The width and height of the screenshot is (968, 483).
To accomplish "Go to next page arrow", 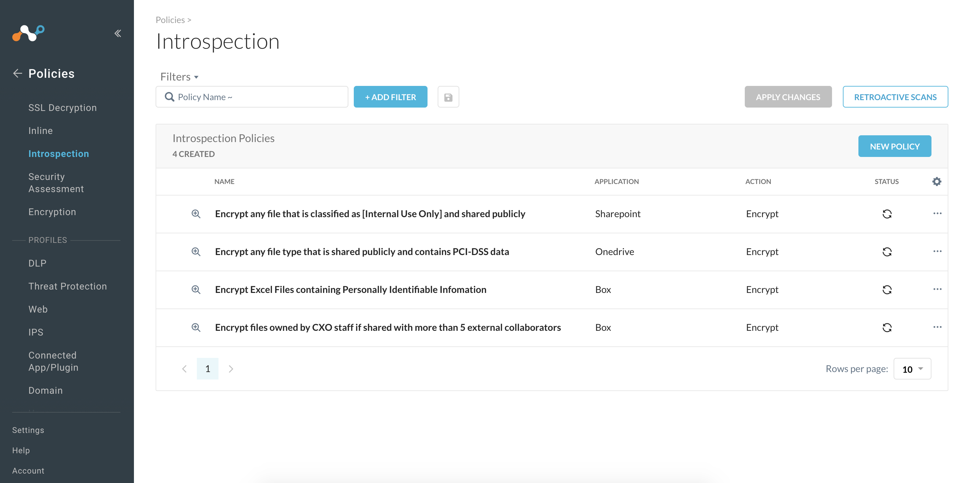I will (x=231, y=369).
